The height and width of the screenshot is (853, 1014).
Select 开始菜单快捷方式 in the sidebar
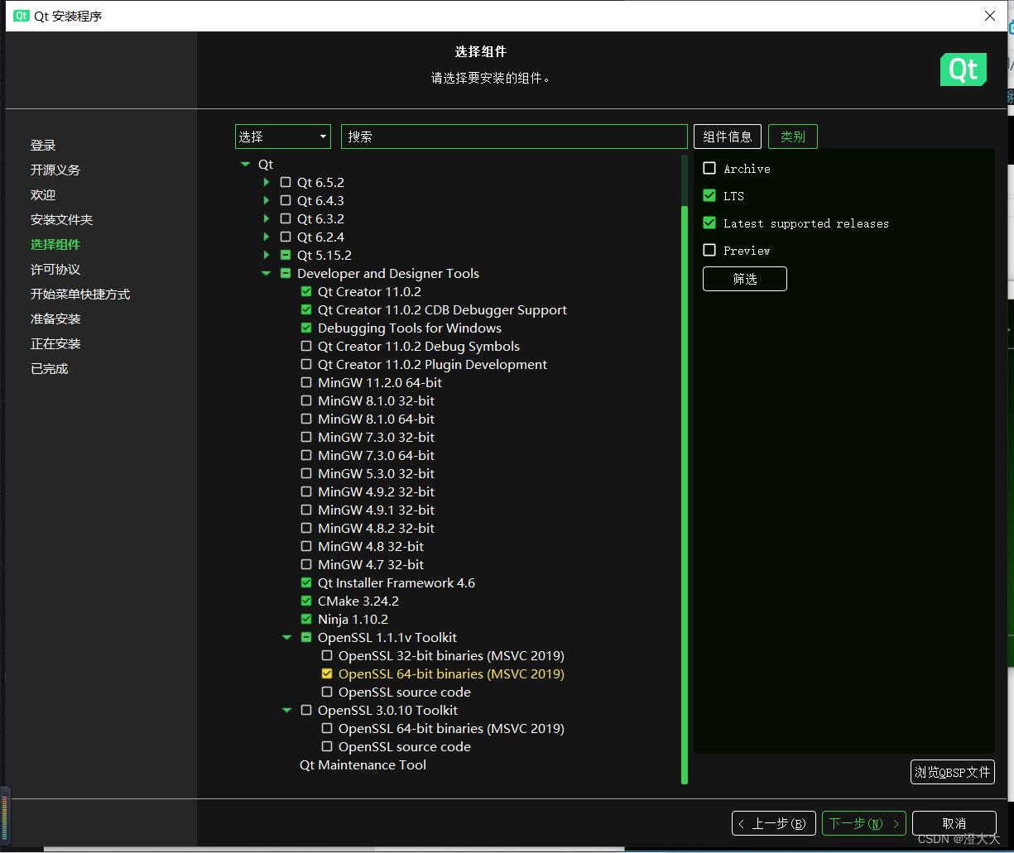coord(80,294)
